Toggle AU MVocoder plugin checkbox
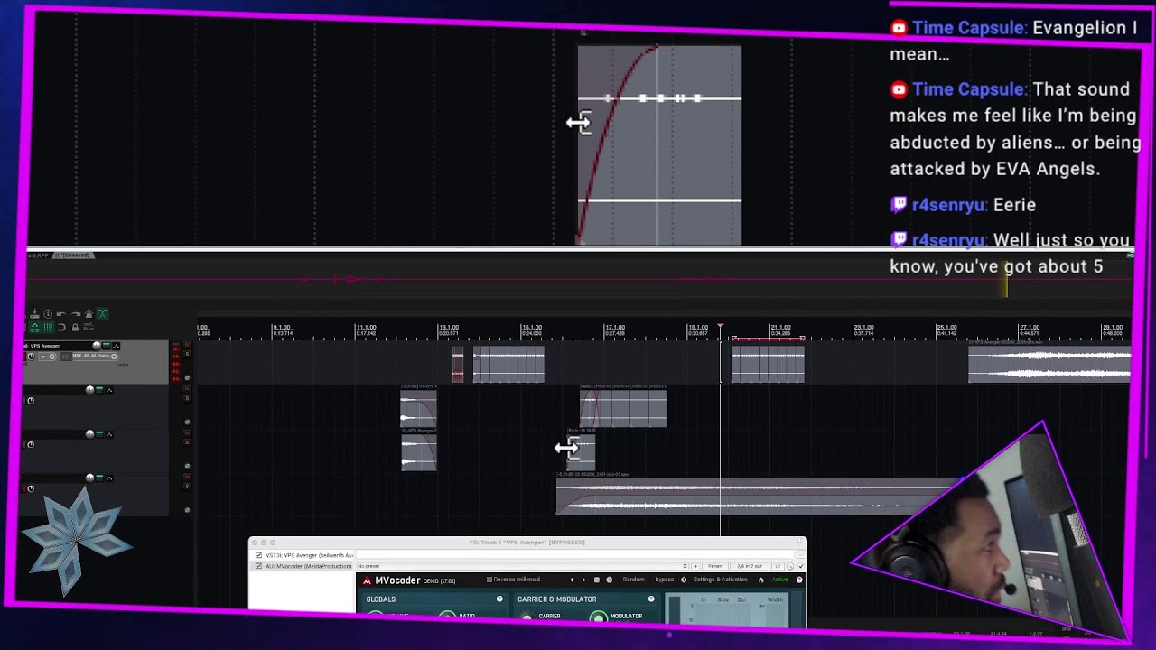Image resolution: width=1156 pixels, height=650 pixels. pos(258,566)
